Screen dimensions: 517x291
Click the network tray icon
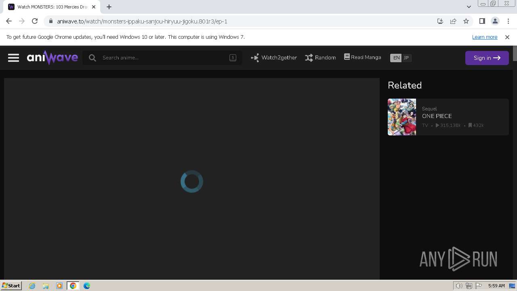coord(469,286)
